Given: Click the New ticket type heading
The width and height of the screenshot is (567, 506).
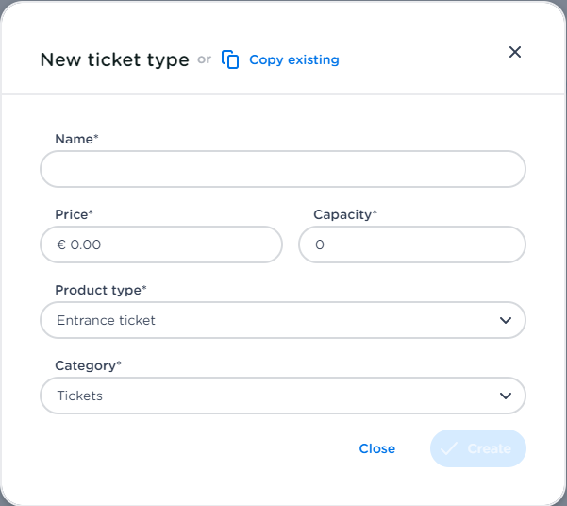Looking at the screenshot, I should coord(114,60).
